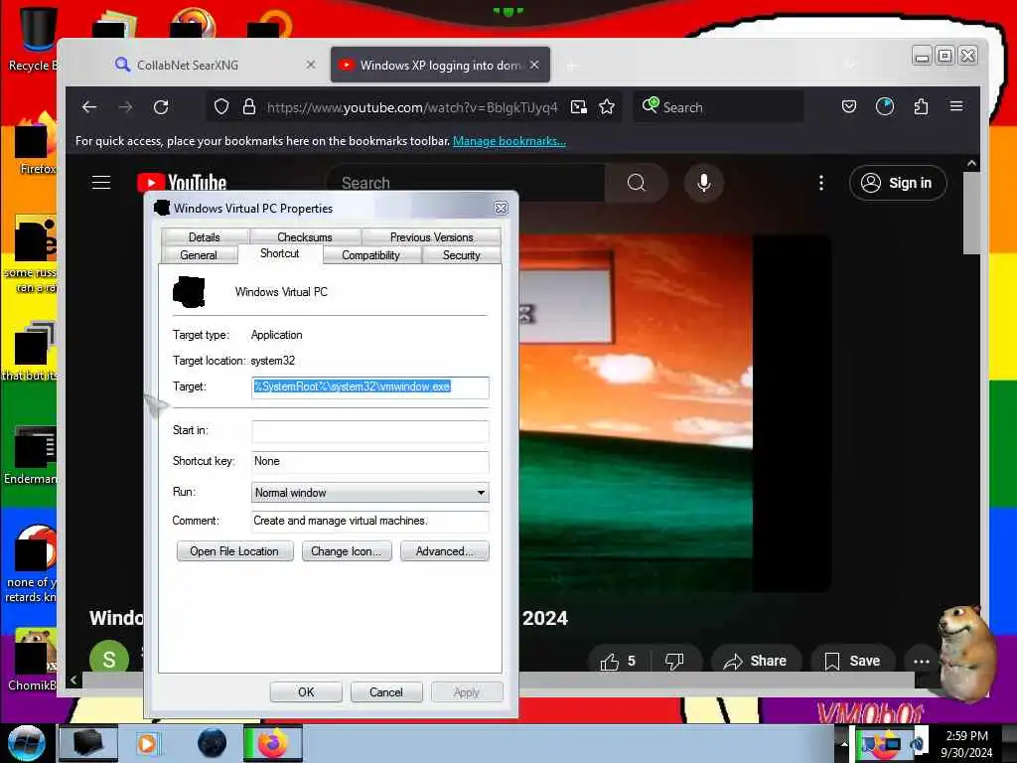Open the Pocket save icon
The width and height of the screenshot is (1017, 763).
tap(849, 106)
